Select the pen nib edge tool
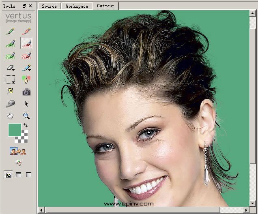Viewport: 258px width, 214px height. coord(26,79)
